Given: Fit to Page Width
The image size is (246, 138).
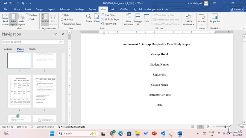Looking at the screenshot, I should (109, 24).
